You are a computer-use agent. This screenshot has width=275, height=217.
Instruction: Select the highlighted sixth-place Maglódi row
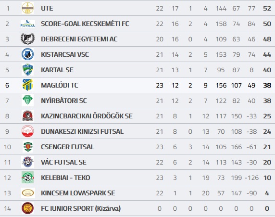pyautogui.click(x=137, y=85)
